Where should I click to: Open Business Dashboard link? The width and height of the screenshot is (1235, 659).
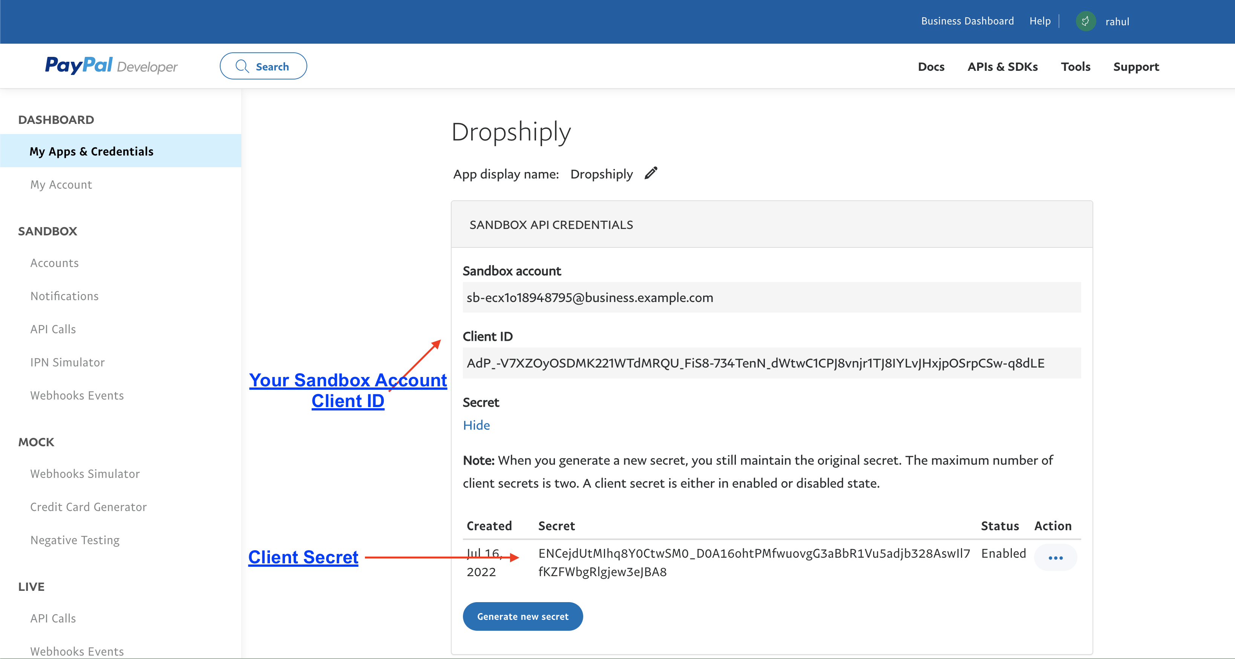pyautogui.click(x=967, y=21)
